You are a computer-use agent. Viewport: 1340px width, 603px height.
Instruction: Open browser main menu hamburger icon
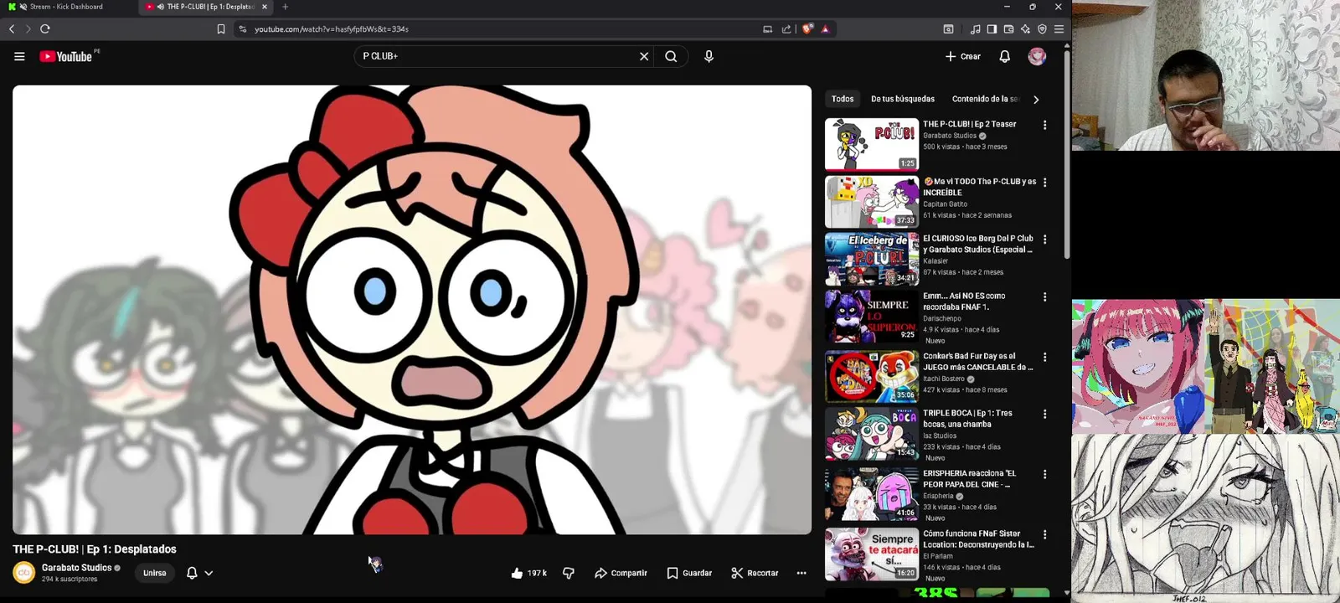[x=1059, y=28]
